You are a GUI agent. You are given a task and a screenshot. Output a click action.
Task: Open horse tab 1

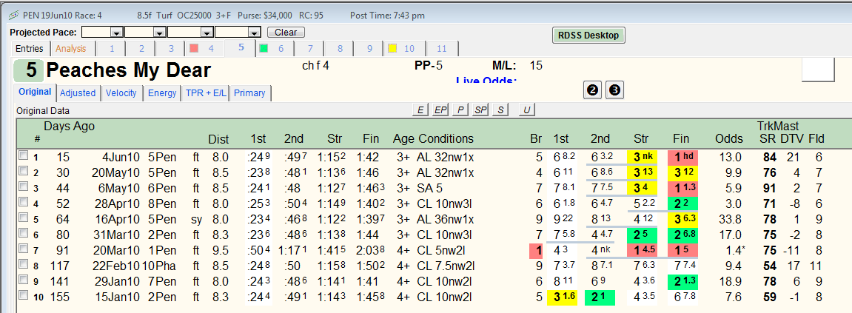coord(112,48)
